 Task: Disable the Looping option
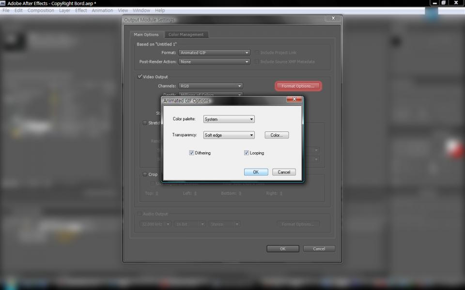click(x=247, y=153)
